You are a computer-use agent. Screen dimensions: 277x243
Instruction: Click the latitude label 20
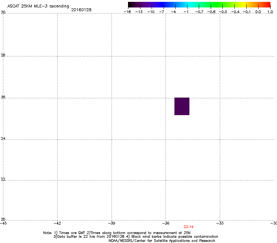pyautogui.click(x=3, y=219)
